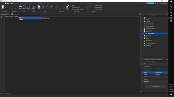Switch to the TEST ribbon tab
The image size is (174, 97).
pyautogui.click(x=31, y=3)
